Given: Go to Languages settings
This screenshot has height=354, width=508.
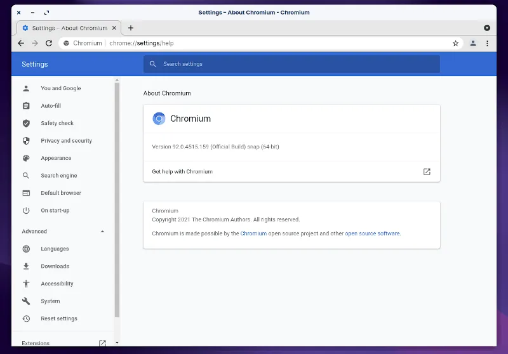Looking at the screenshot, I should pyautogui.click(x=55, y=249).
